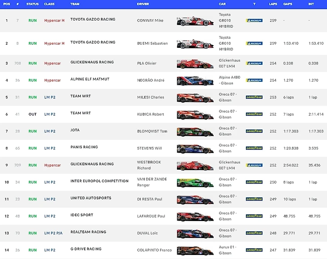The image size is (327, 259).
Task: Click the Glickenhaus car image beside Pla Olivier
Action: pos(195,63)
